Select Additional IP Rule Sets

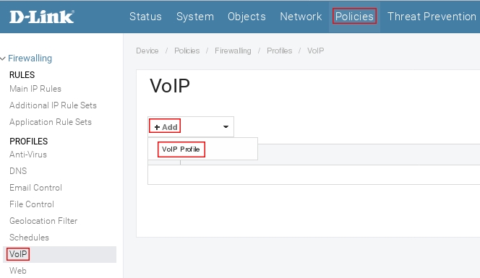[x=53, y=105]
